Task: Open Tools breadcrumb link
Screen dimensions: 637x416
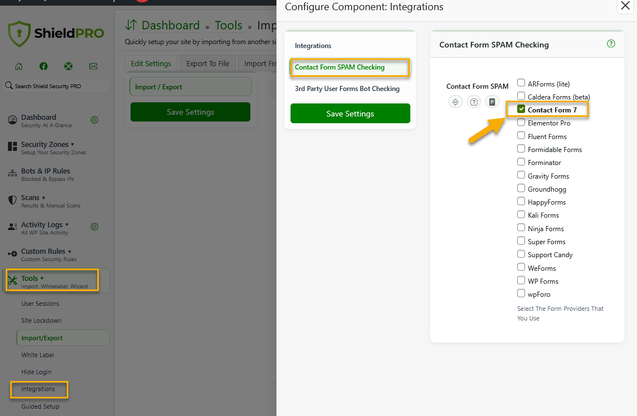Action: click(228, 25)
